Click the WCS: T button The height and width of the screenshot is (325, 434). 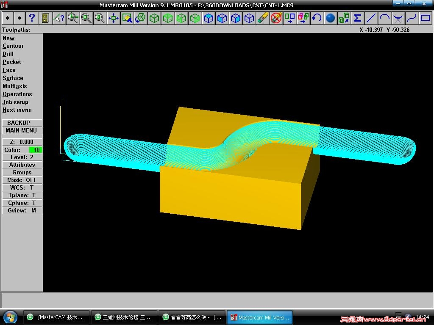pyautogui.click(x=22, y=187)
